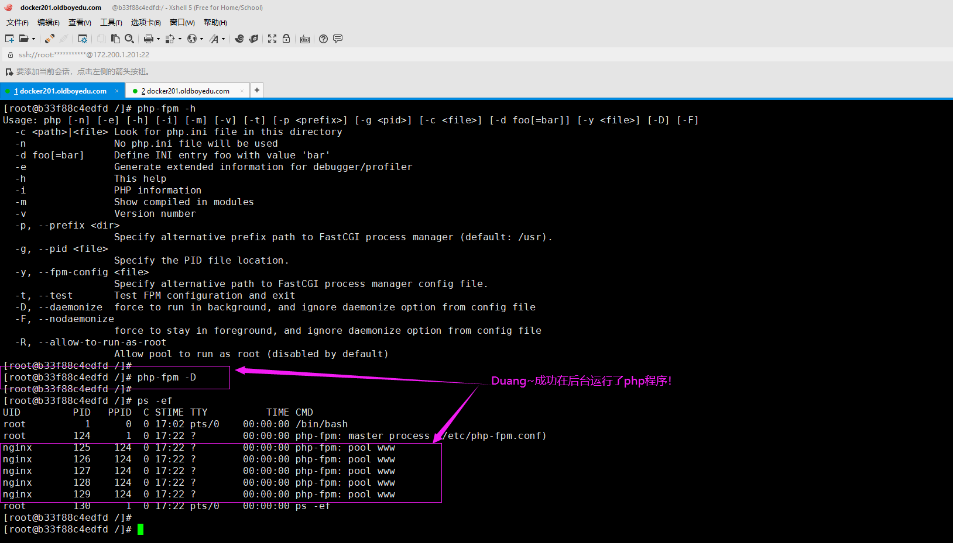Expand the encoding globe dropdown arrow
The height and width of the screenshot is (543, 953).
point(201,39)
